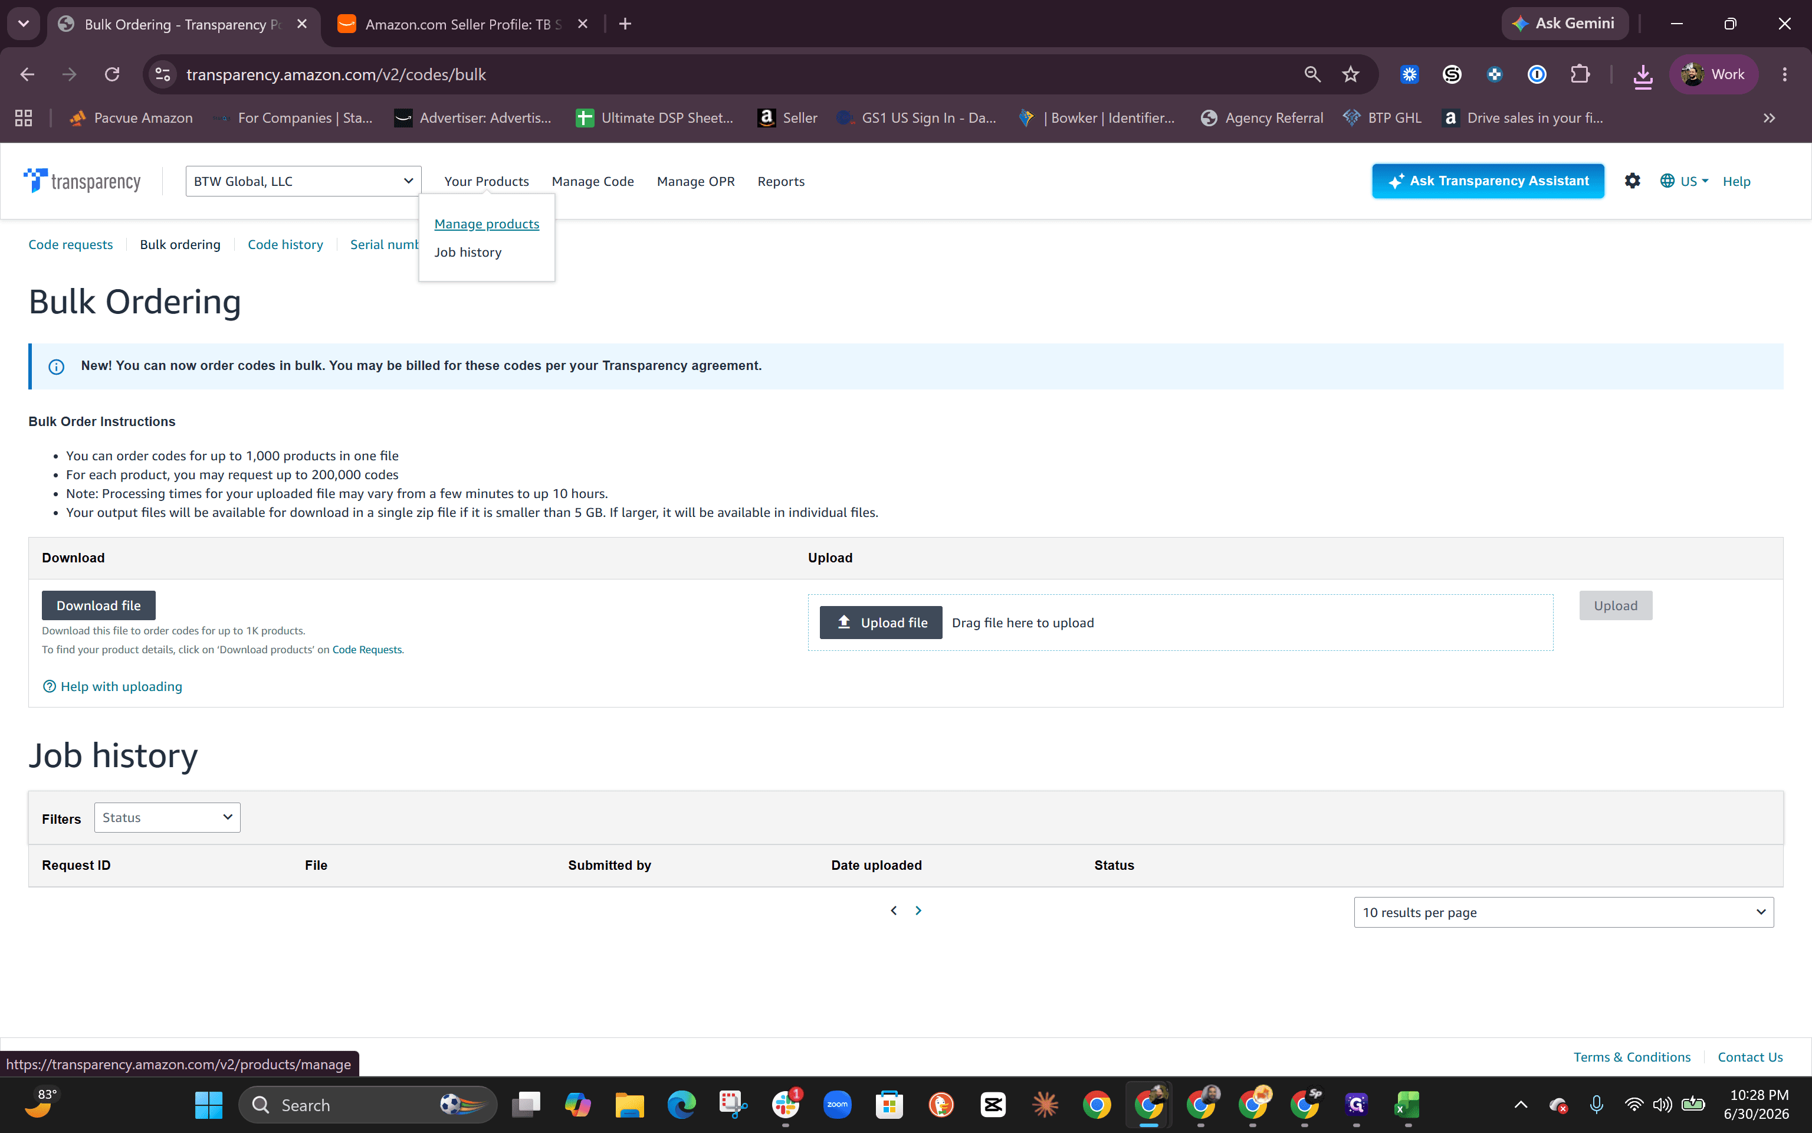Go to next page of job history
This screenshot has height=1133, width=1812.
[918, 911]
